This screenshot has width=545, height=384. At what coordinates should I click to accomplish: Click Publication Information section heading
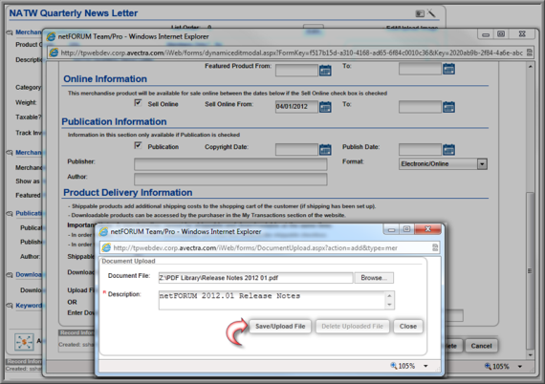[x=114, y=121]
